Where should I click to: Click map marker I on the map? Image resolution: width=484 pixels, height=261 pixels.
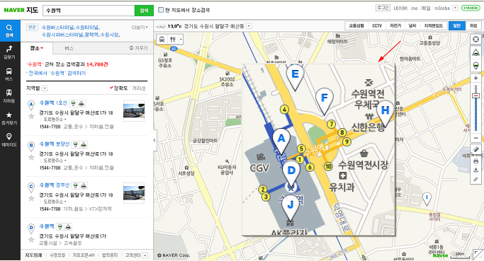[x=427, y=199]
